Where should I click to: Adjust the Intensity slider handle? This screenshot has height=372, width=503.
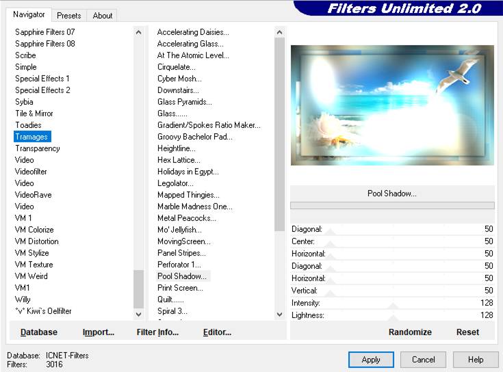click(393, 306)
